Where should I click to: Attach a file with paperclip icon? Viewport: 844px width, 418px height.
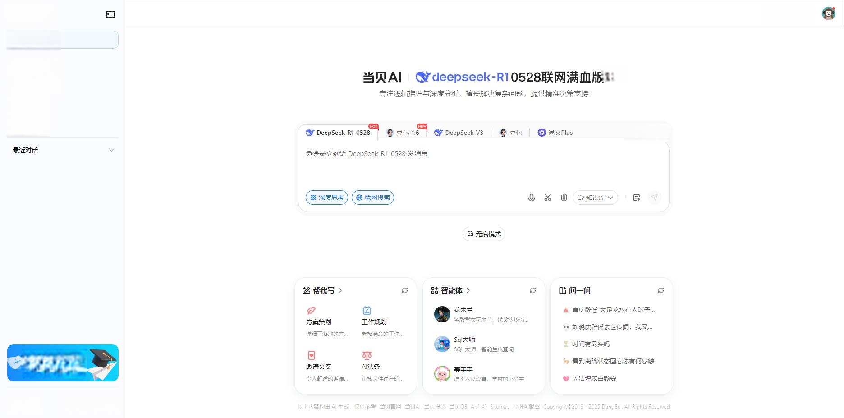click(564, 198)
